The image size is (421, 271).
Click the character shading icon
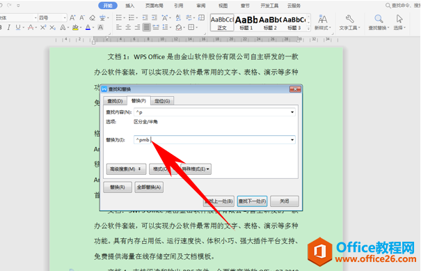tap(100, 27)
